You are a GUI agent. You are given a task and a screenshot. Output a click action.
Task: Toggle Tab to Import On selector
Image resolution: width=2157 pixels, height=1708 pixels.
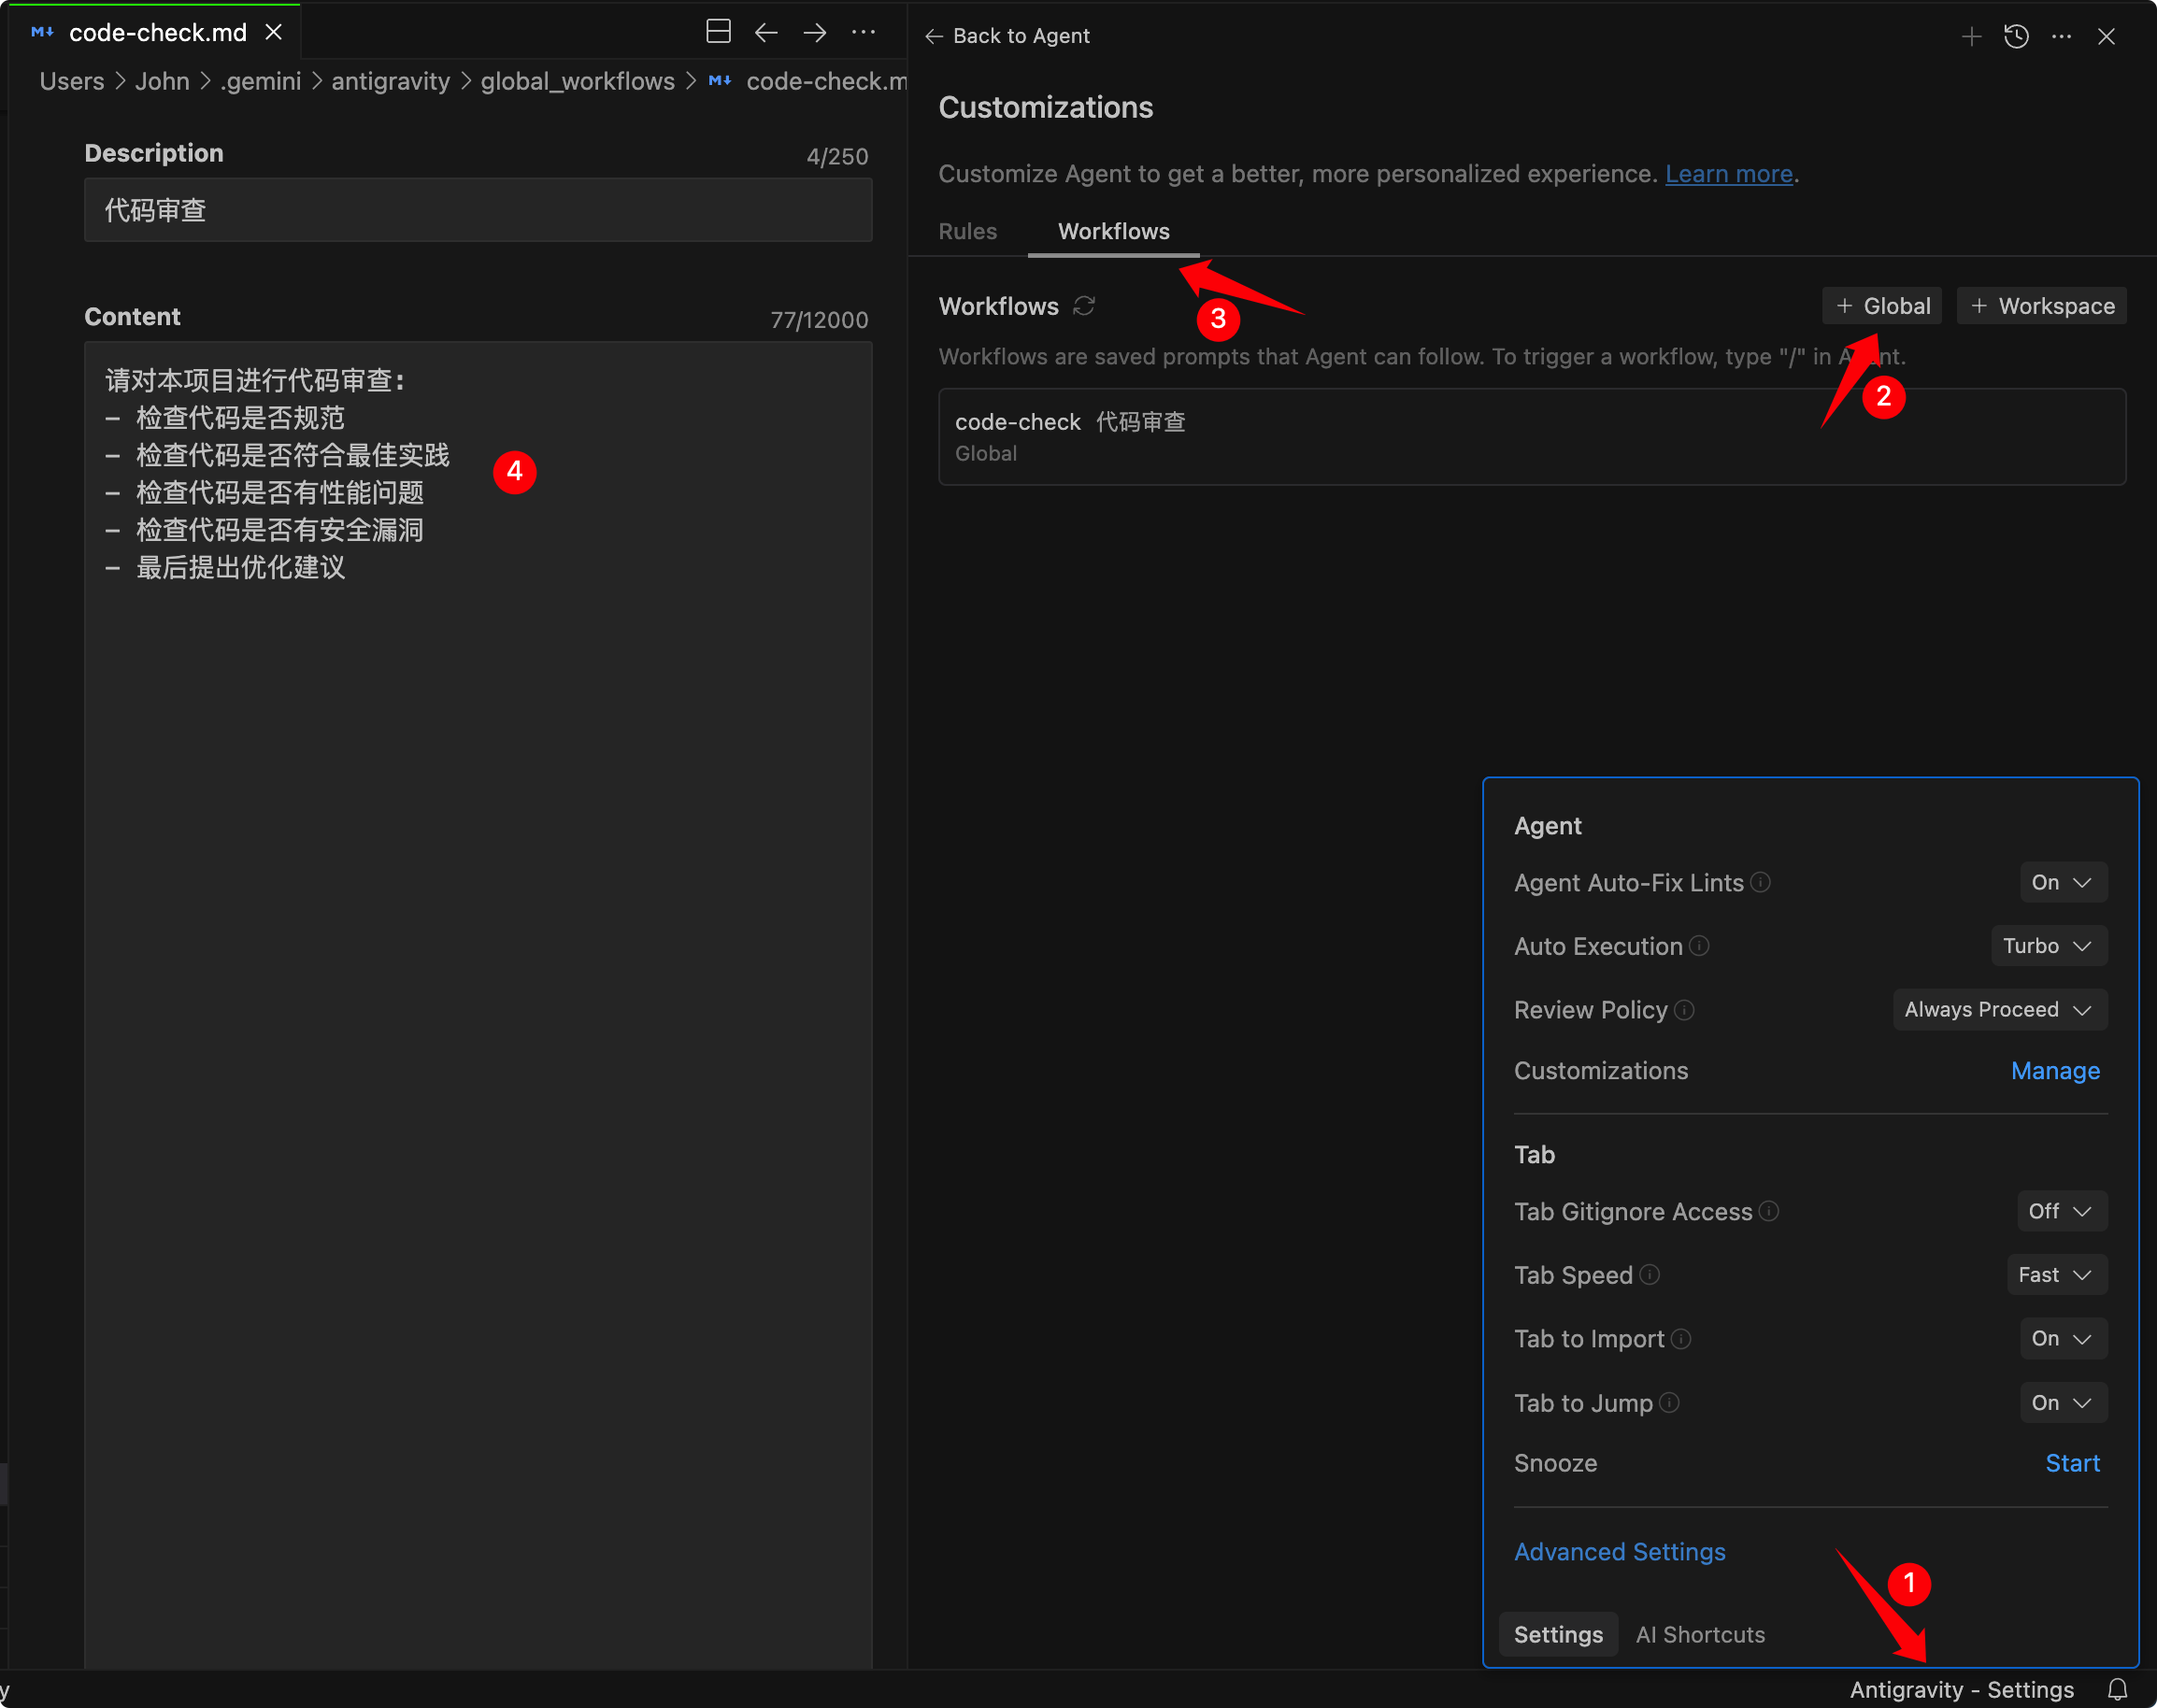pos(2063,1338)
